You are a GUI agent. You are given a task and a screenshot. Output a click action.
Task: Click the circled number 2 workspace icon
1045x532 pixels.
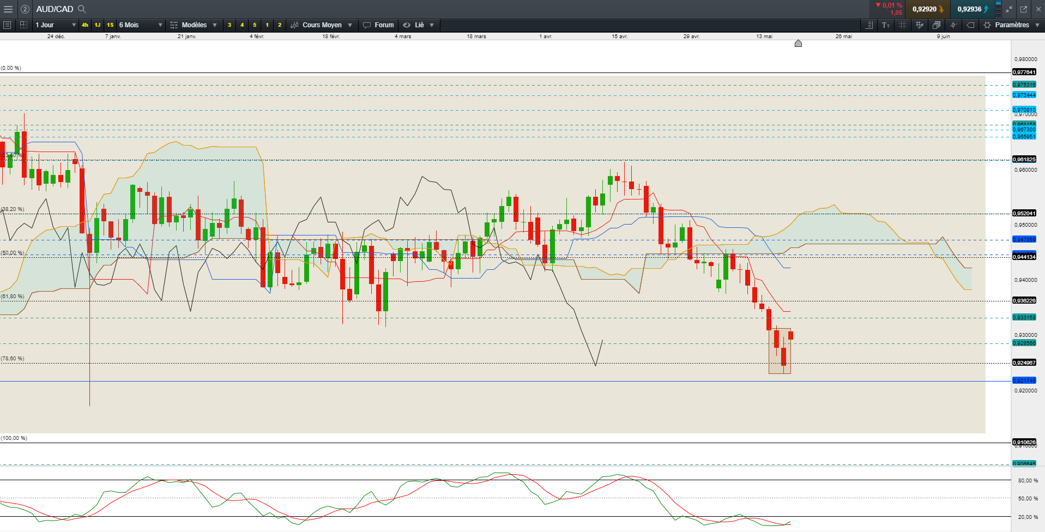(25, 9)
